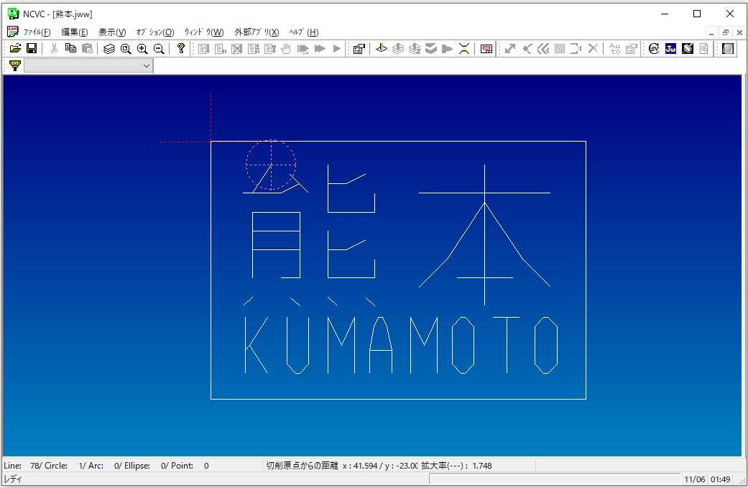Zoom in using the plus magnifier icon
Screen dimensions: 748x488
[142, 49]
